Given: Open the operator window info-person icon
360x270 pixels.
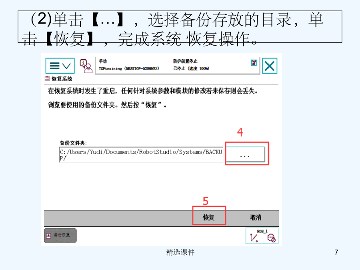Looking at the screenshot, I should (86, 66).
